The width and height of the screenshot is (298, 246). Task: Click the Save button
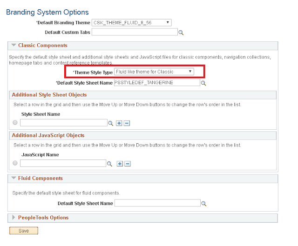(x=24, y=231)
